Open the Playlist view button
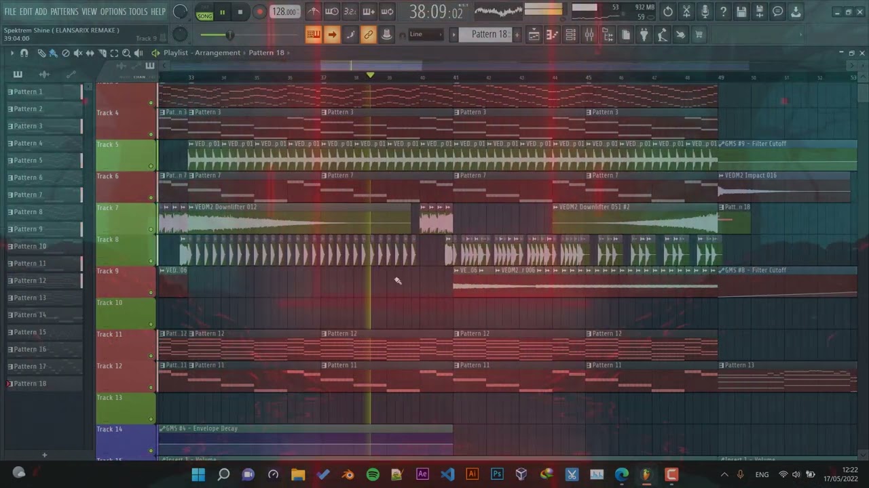 pos(534,35)
